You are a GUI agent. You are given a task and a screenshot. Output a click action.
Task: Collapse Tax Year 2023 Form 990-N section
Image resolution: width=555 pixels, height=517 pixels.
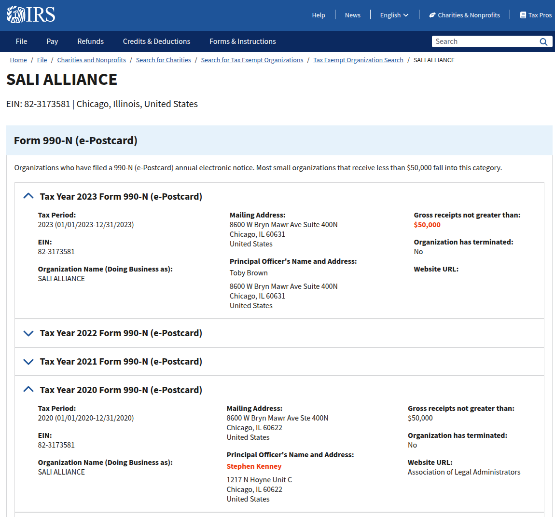[28, 196]
